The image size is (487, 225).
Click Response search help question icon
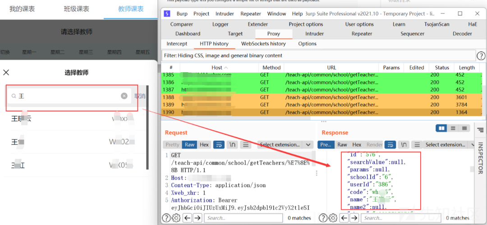tap(323, 218)
